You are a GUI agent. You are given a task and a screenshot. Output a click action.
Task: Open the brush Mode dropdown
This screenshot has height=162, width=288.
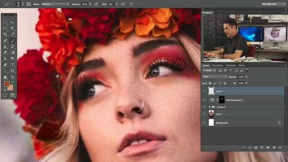pos(55,4)
